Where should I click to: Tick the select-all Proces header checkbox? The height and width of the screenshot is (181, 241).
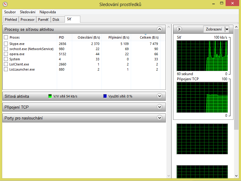click(6, 37)
